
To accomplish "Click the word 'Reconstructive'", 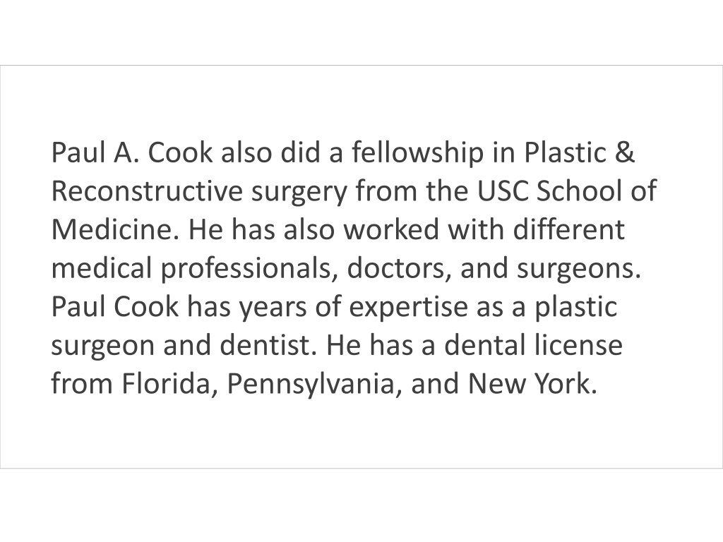I will pos(147,191).
